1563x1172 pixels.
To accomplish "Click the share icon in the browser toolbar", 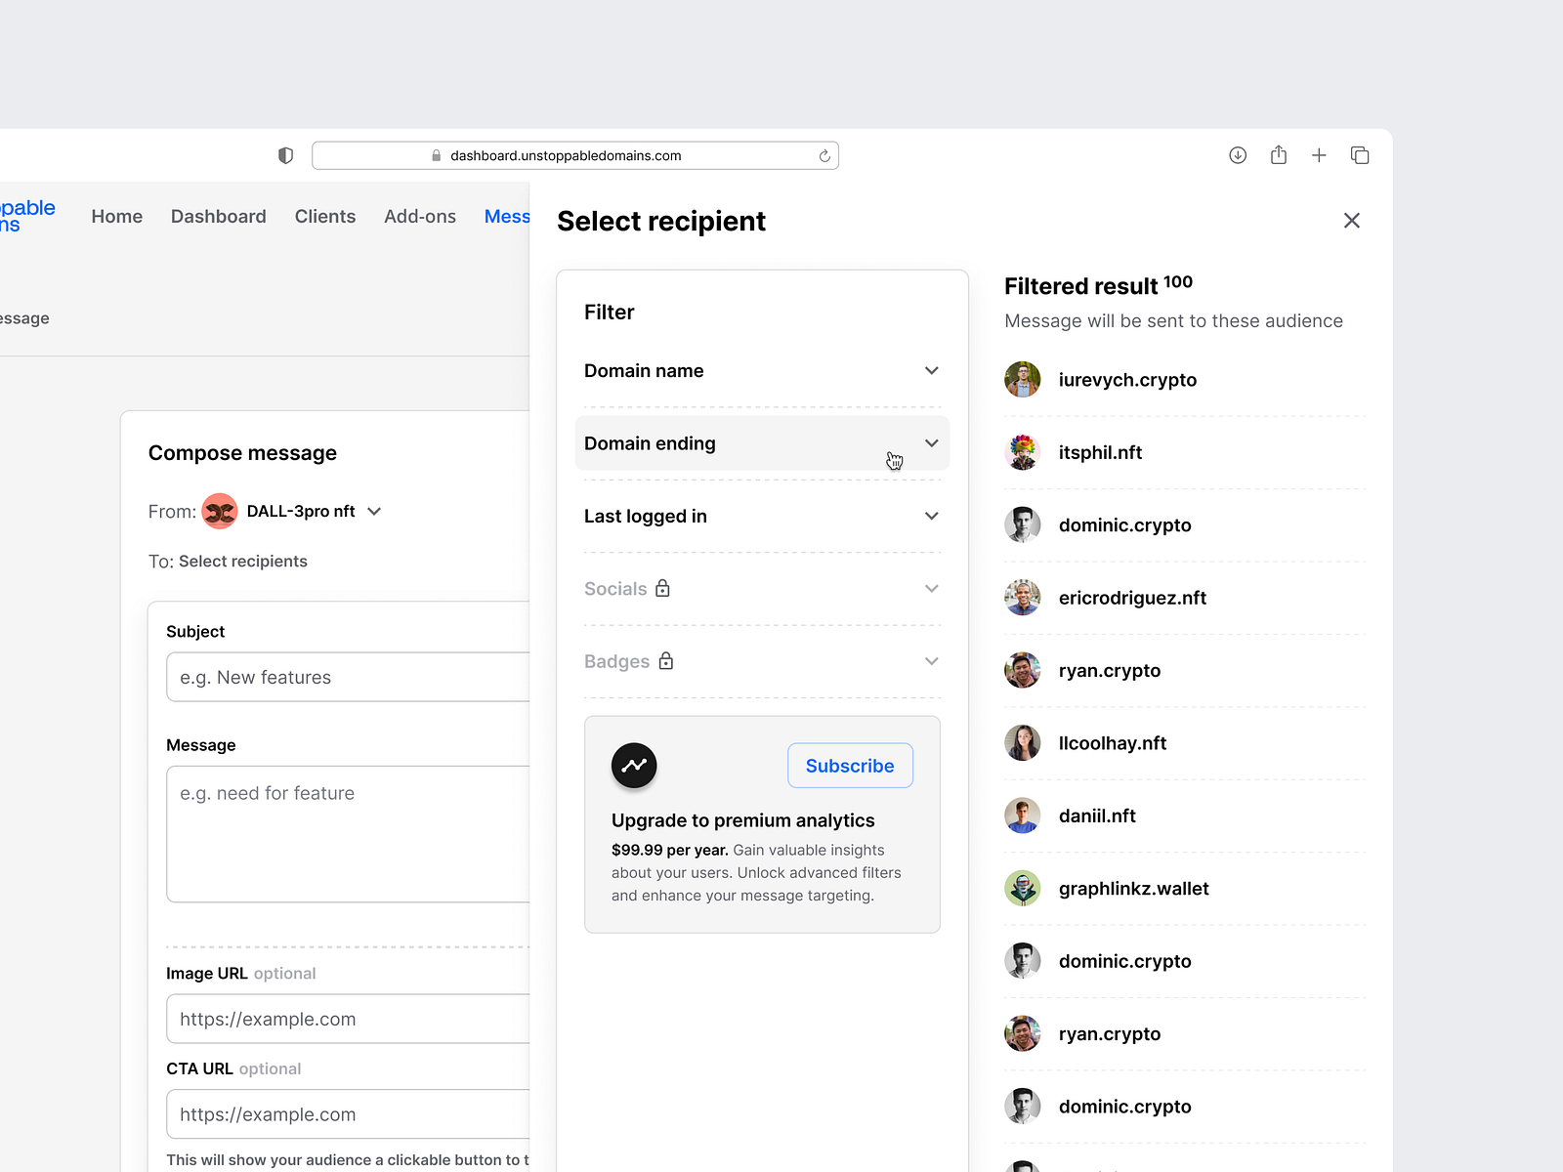I will click(1278, 155).
